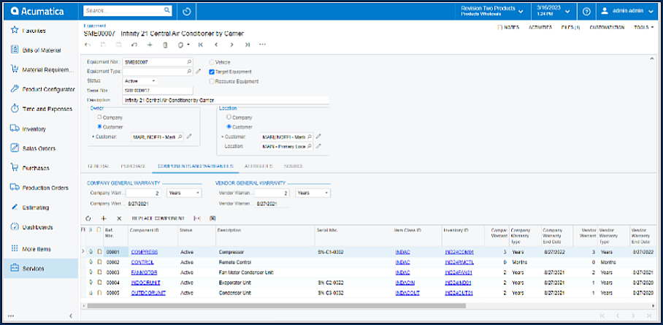Screen dimensions: 663x325
Task: Switch to the Source tab
Action: coord(294,167)
